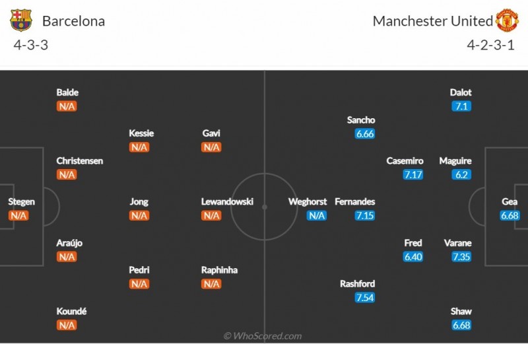
Task: Select Maguire's 6.2 rating badge
Action: [x=461, y=175]
